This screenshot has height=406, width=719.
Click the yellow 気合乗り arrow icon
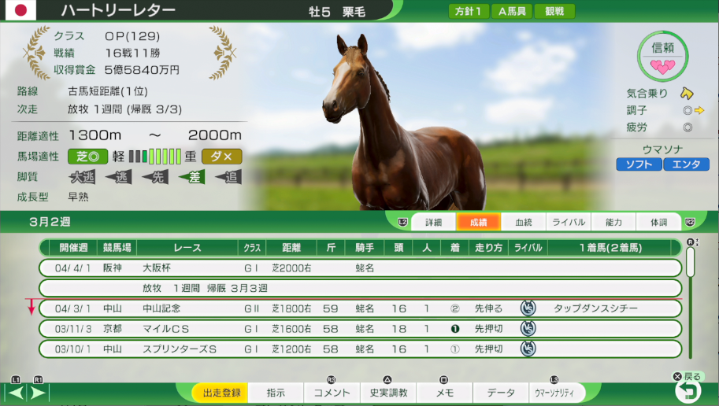[x=687, y=94]
